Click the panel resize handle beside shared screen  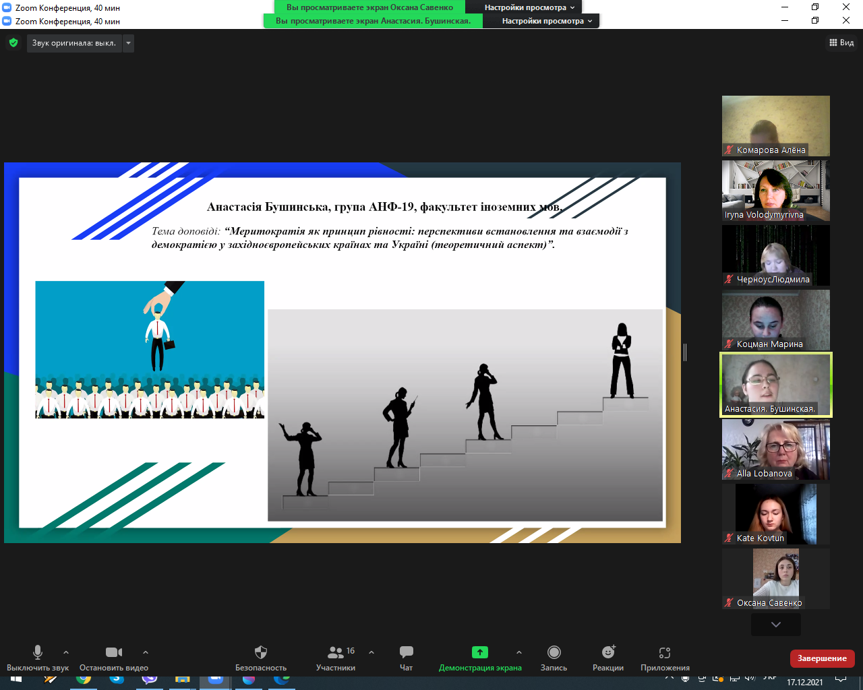tap(684, 352)
